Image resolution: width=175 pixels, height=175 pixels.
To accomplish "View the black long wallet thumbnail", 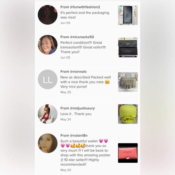I will coord(128,15).
